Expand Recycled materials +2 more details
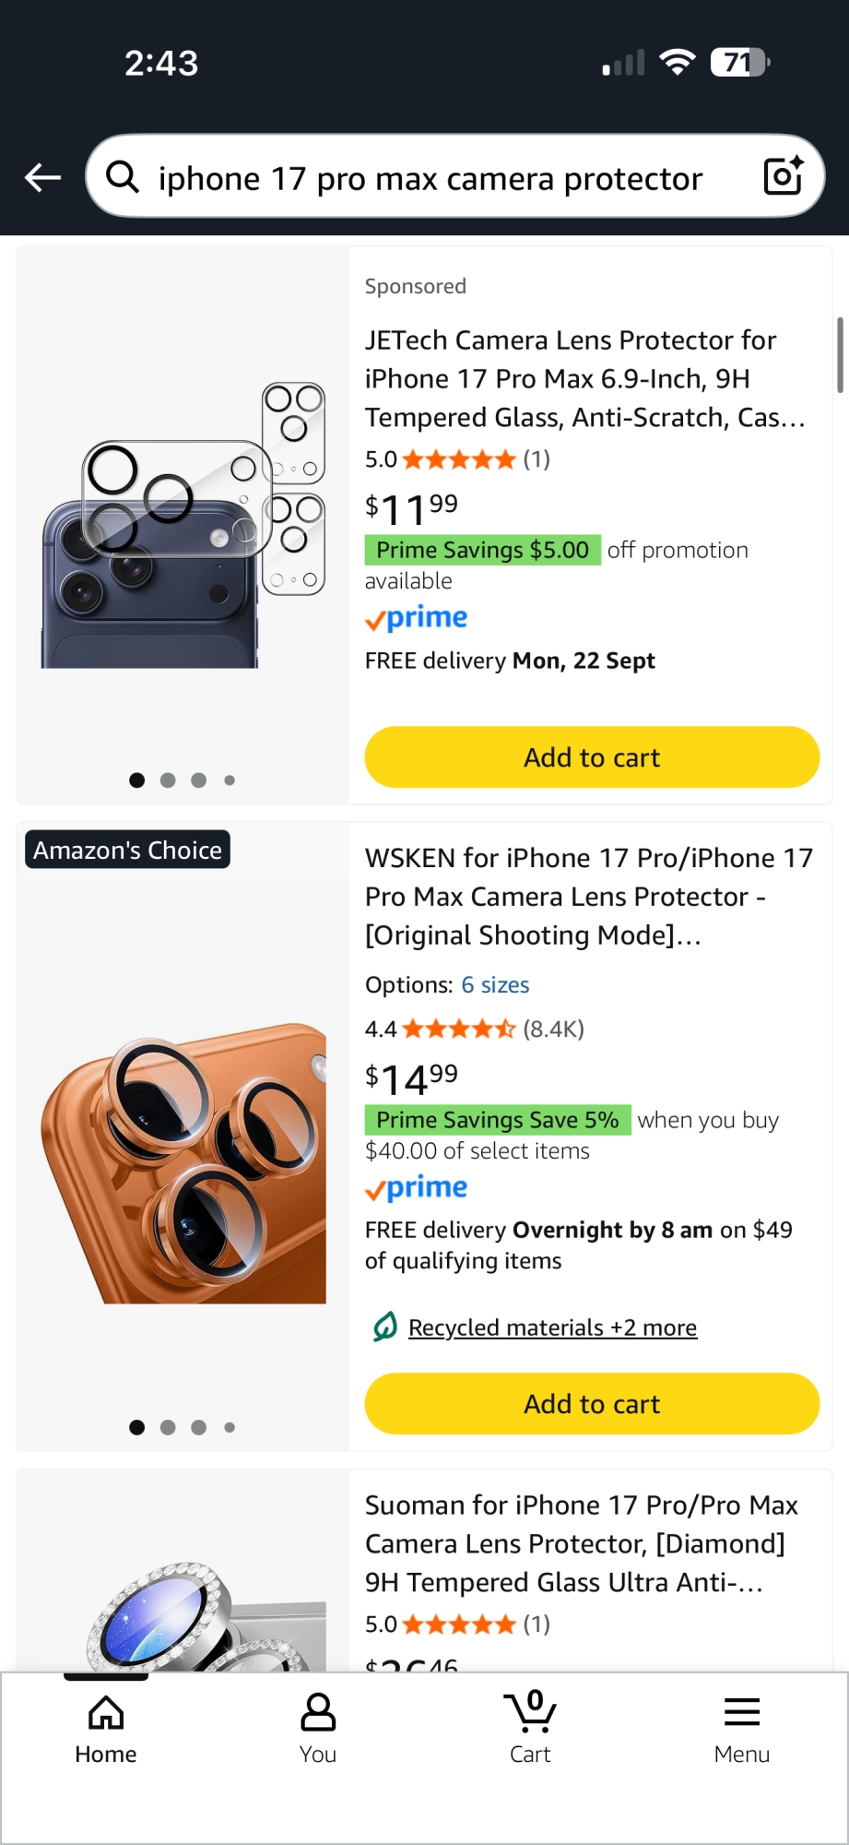This screenshot has height=1845, width=849. [552, 1327]
